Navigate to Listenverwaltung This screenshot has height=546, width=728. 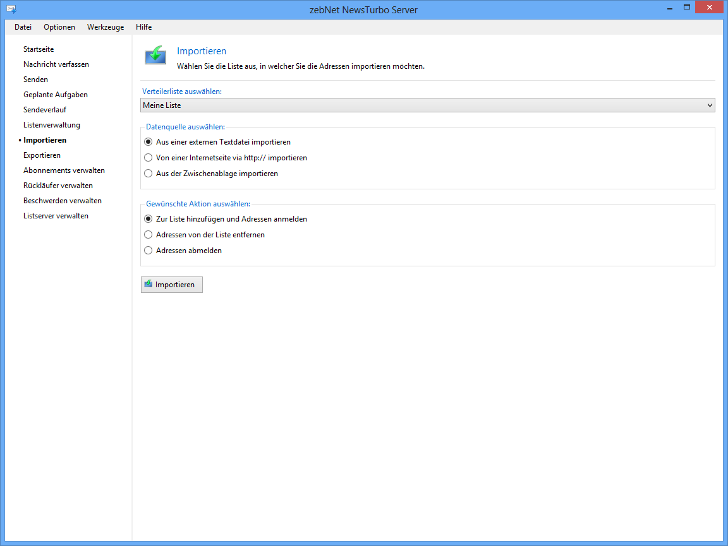click(52, 125)
